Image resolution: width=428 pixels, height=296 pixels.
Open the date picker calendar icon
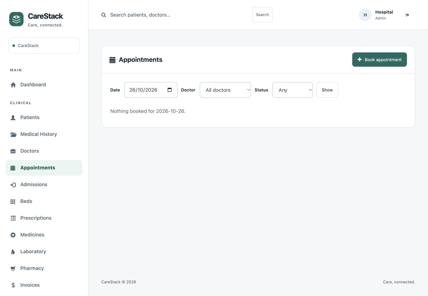pos(170,90)
